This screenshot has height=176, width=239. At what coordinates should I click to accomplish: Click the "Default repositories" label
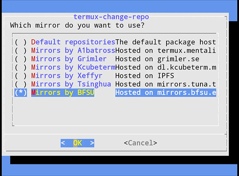(x=73, y=42)
